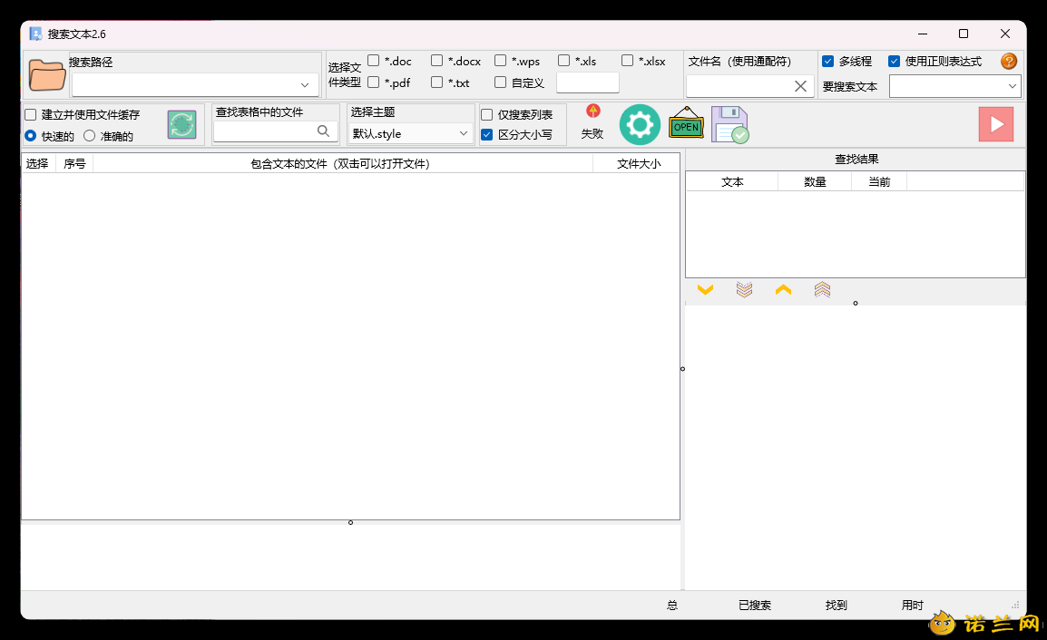Click the green refresh cache icon
The width and height of the screenshot is (1047, 640).
(181, 125)
